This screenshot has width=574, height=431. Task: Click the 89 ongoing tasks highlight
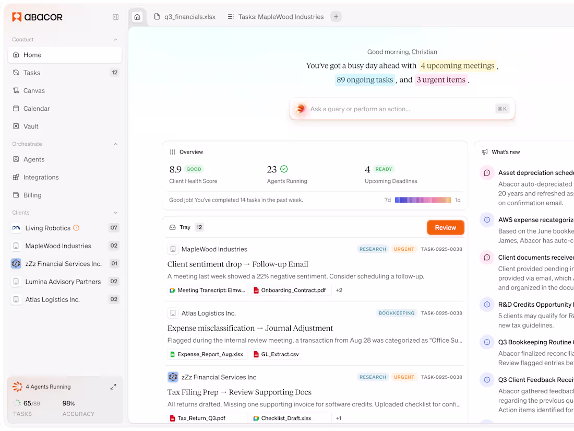pyautogui.click(x=365, y=80)
